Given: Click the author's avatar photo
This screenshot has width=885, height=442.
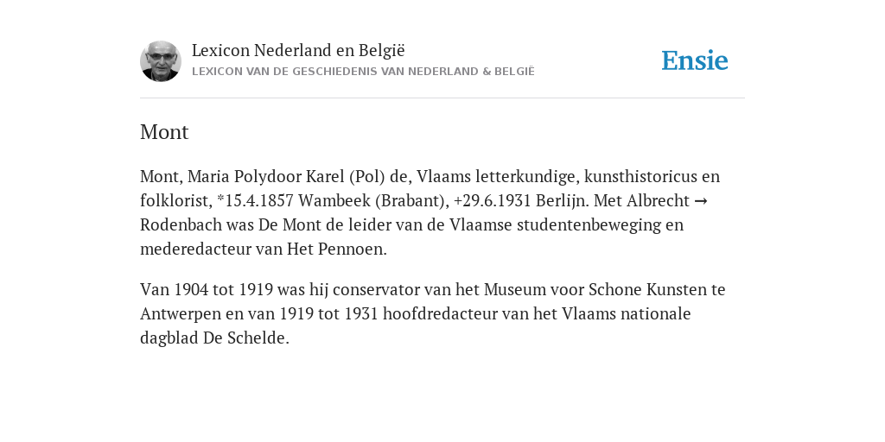Looking at the screenshot, I should [x=161, y=61].
